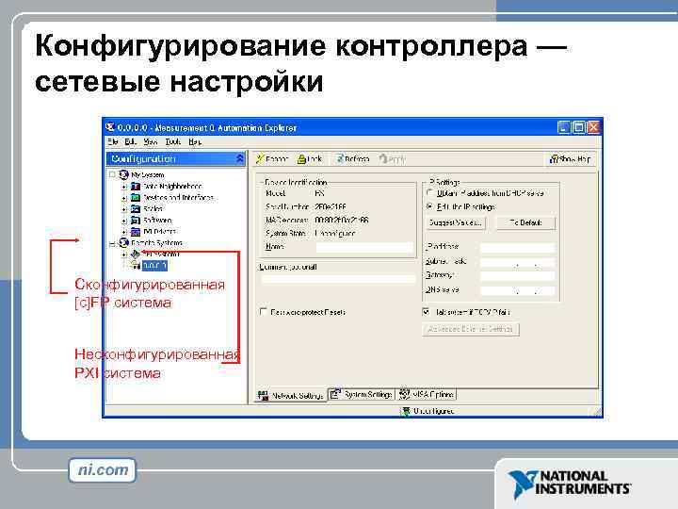Open the View menu
The height and width of the screenshot is (509, 678).
(x=150, y=141)
